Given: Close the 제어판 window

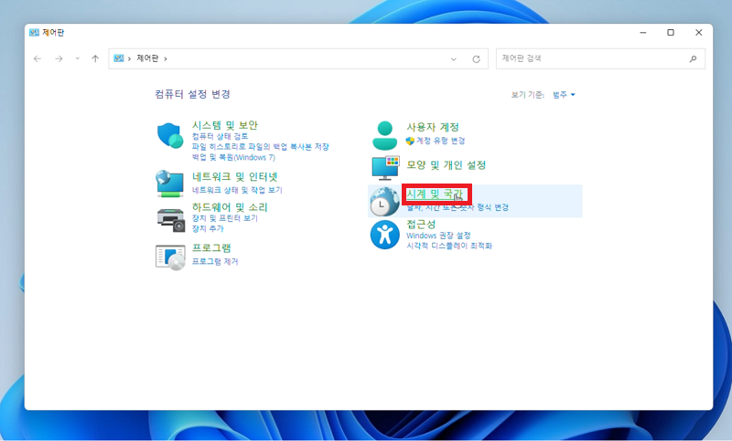Looking at the screenshot, I should [x=698, y=33].
